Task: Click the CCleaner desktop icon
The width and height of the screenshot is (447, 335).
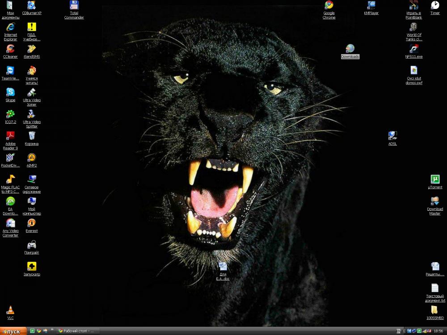Action: (10, 49)
